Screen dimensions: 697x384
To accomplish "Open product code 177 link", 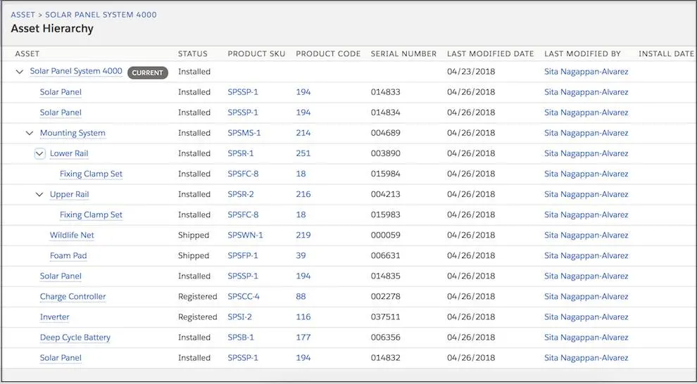I will (303, 337).
